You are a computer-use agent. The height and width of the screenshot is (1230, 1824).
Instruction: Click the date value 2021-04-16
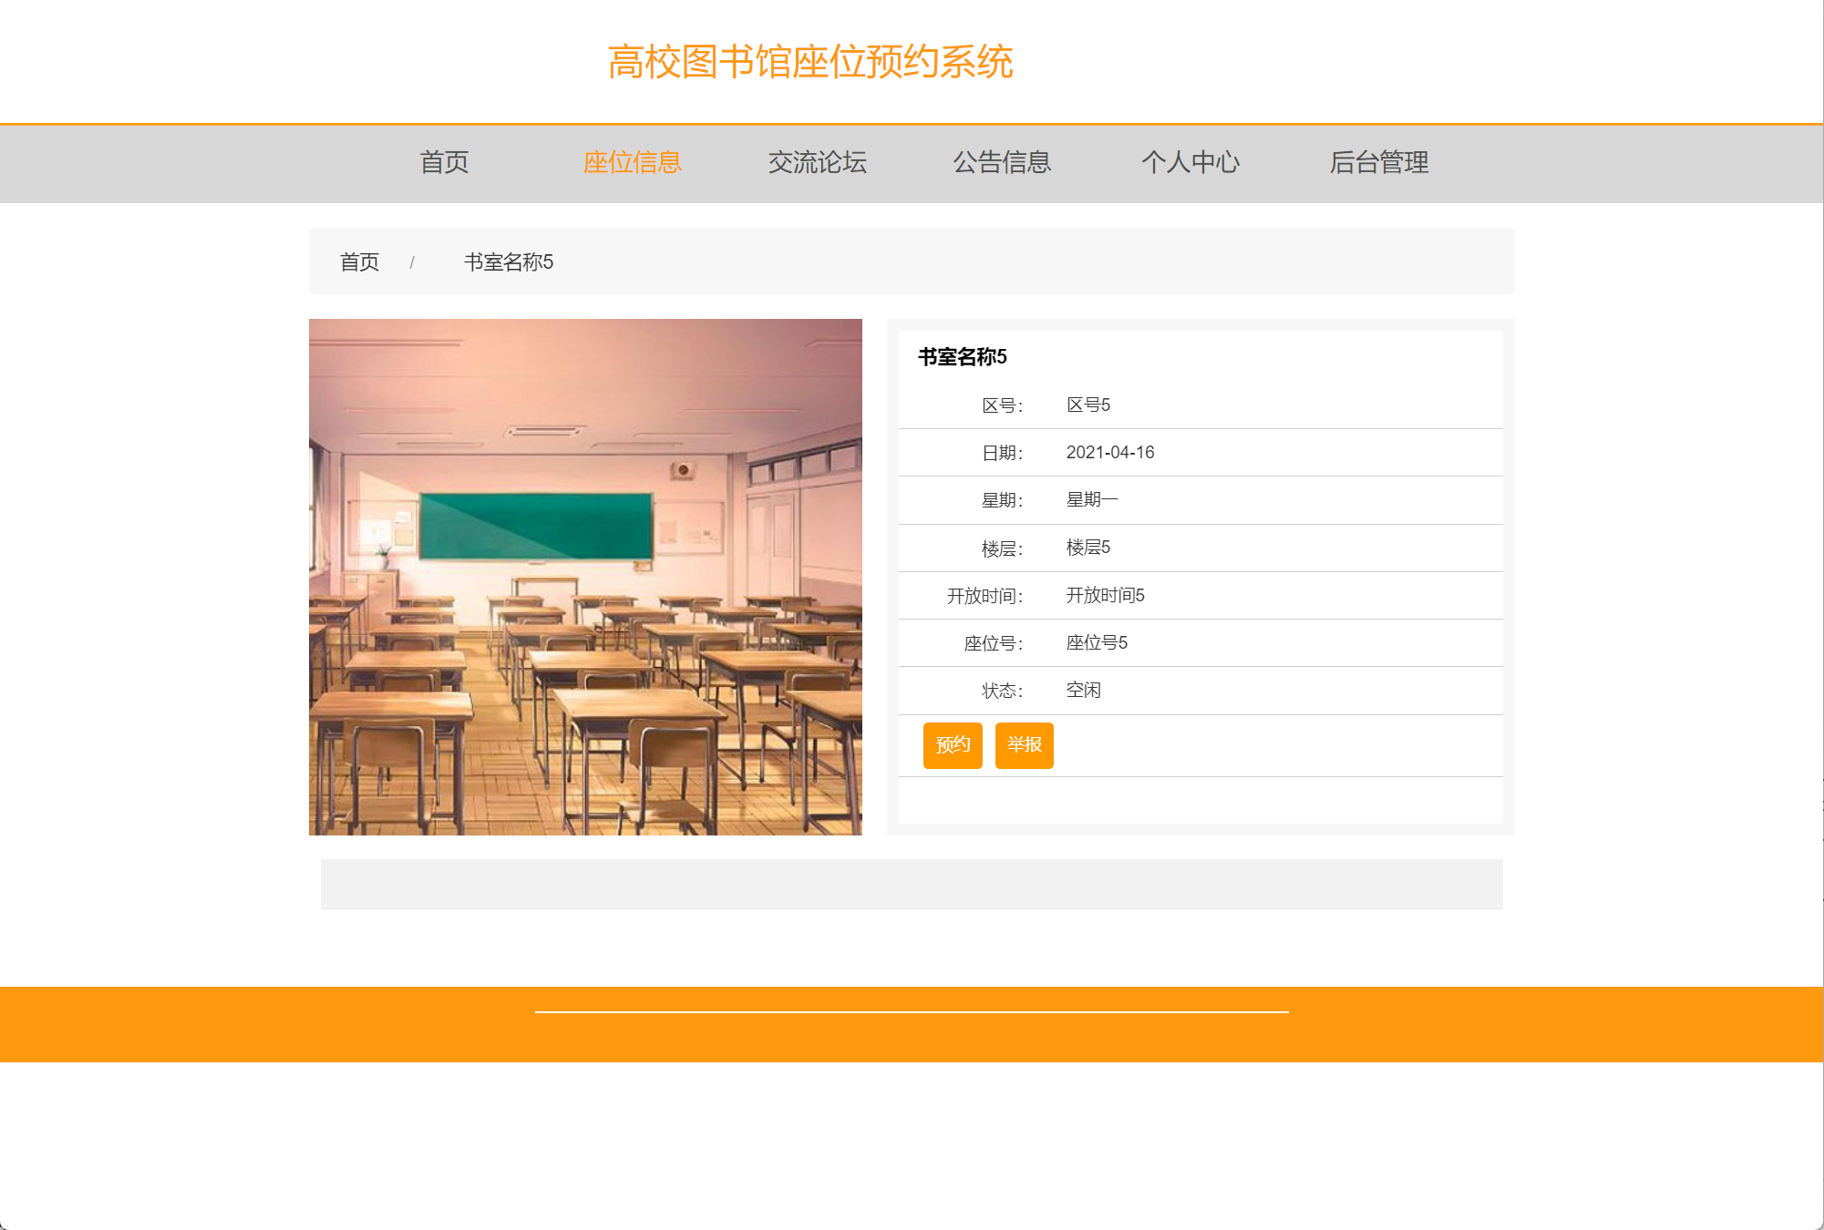click(x=1109, y=453)
